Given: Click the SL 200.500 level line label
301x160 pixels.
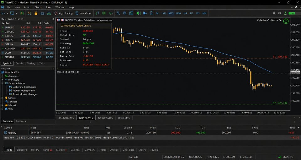Looking at the screenshot, I should (280, 57).
